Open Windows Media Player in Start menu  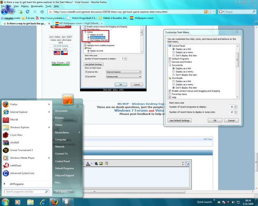(26, 158)
